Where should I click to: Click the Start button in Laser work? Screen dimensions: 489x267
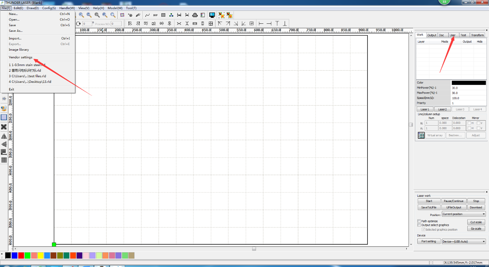click(429, 201)
